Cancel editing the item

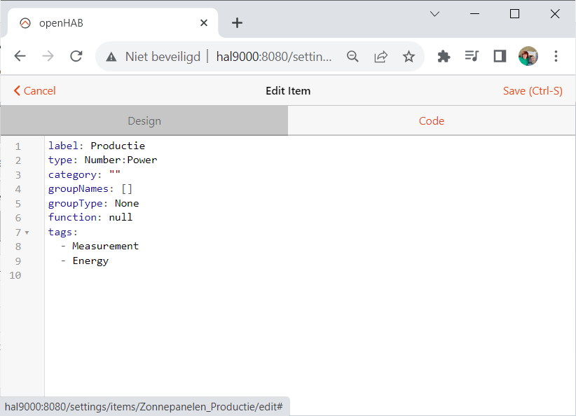[34, 91]
